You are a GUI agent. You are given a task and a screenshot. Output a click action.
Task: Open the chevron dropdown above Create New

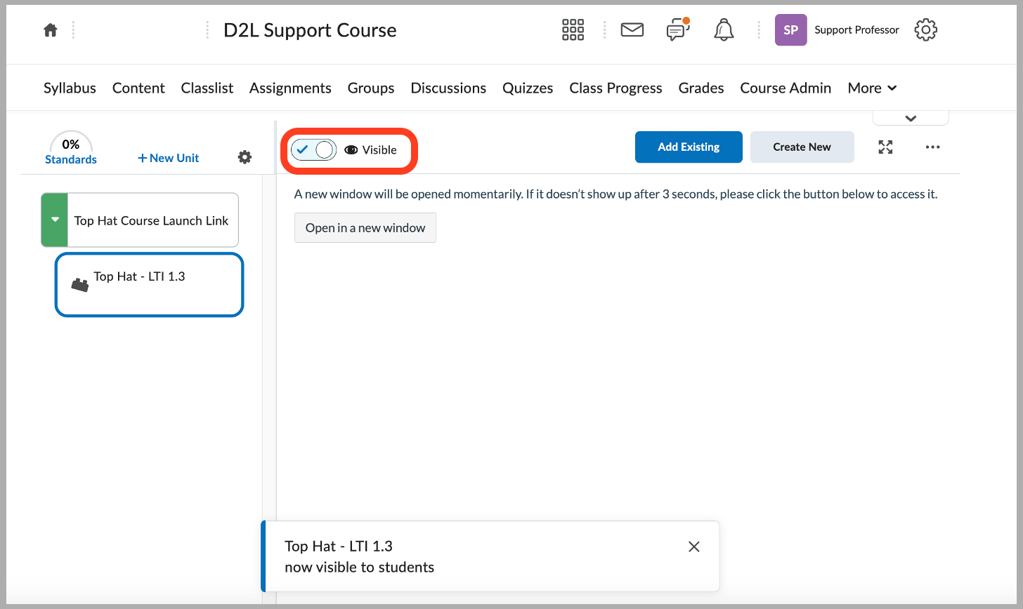coord(910,119)
